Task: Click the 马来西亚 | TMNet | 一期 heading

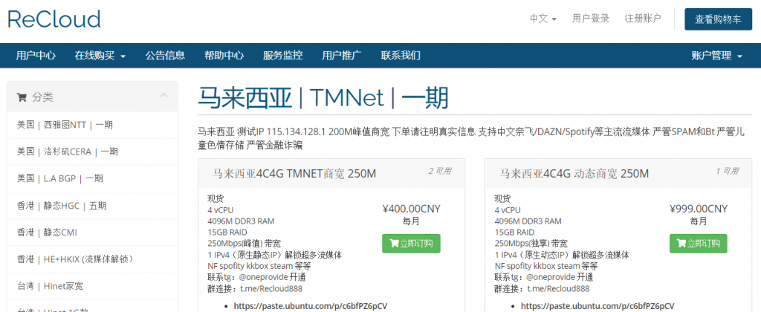Action: pyautogui.click(x=323, y=98)
